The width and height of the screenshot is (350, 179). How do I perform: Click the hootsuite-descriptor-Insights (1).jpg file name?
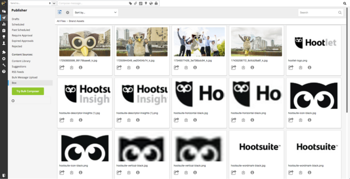coord(80,113)
